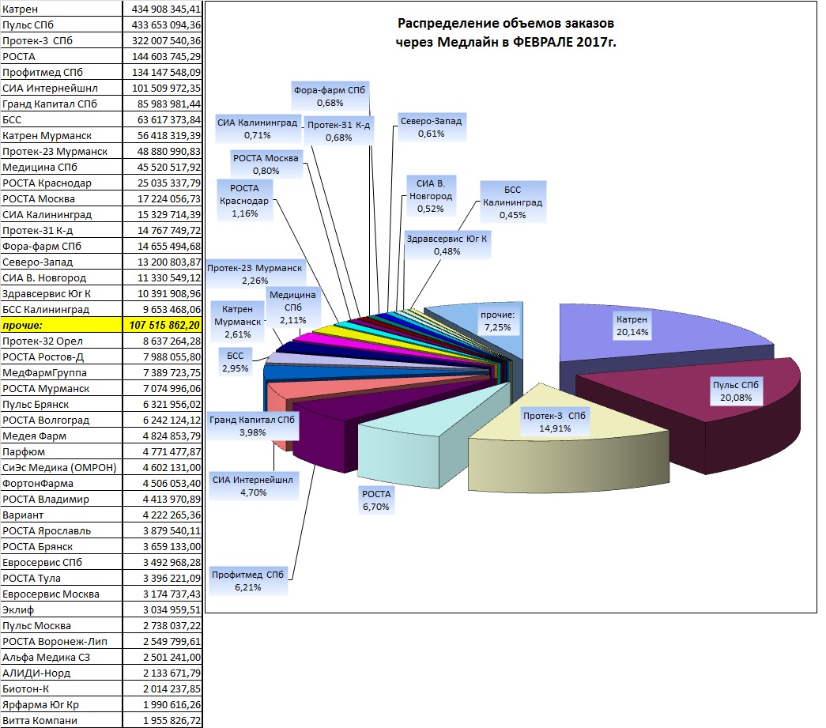Select the Медицина СПб name cell in the table
Screen dimensions: 826x728
tap(61, 167)
